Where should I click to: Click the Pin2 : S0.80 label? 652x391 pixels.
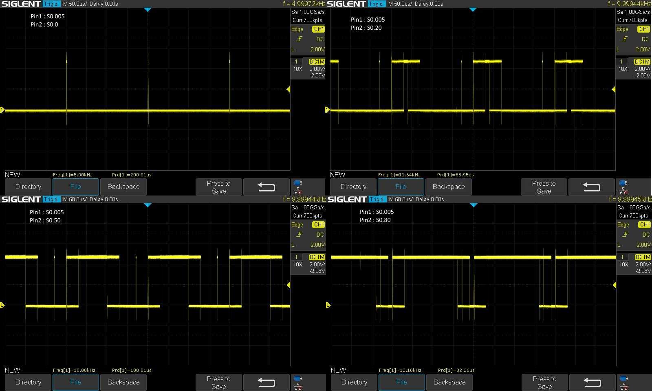(x=375, y=220)
